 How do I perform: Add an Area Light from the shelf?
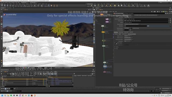tap(98, 6)
